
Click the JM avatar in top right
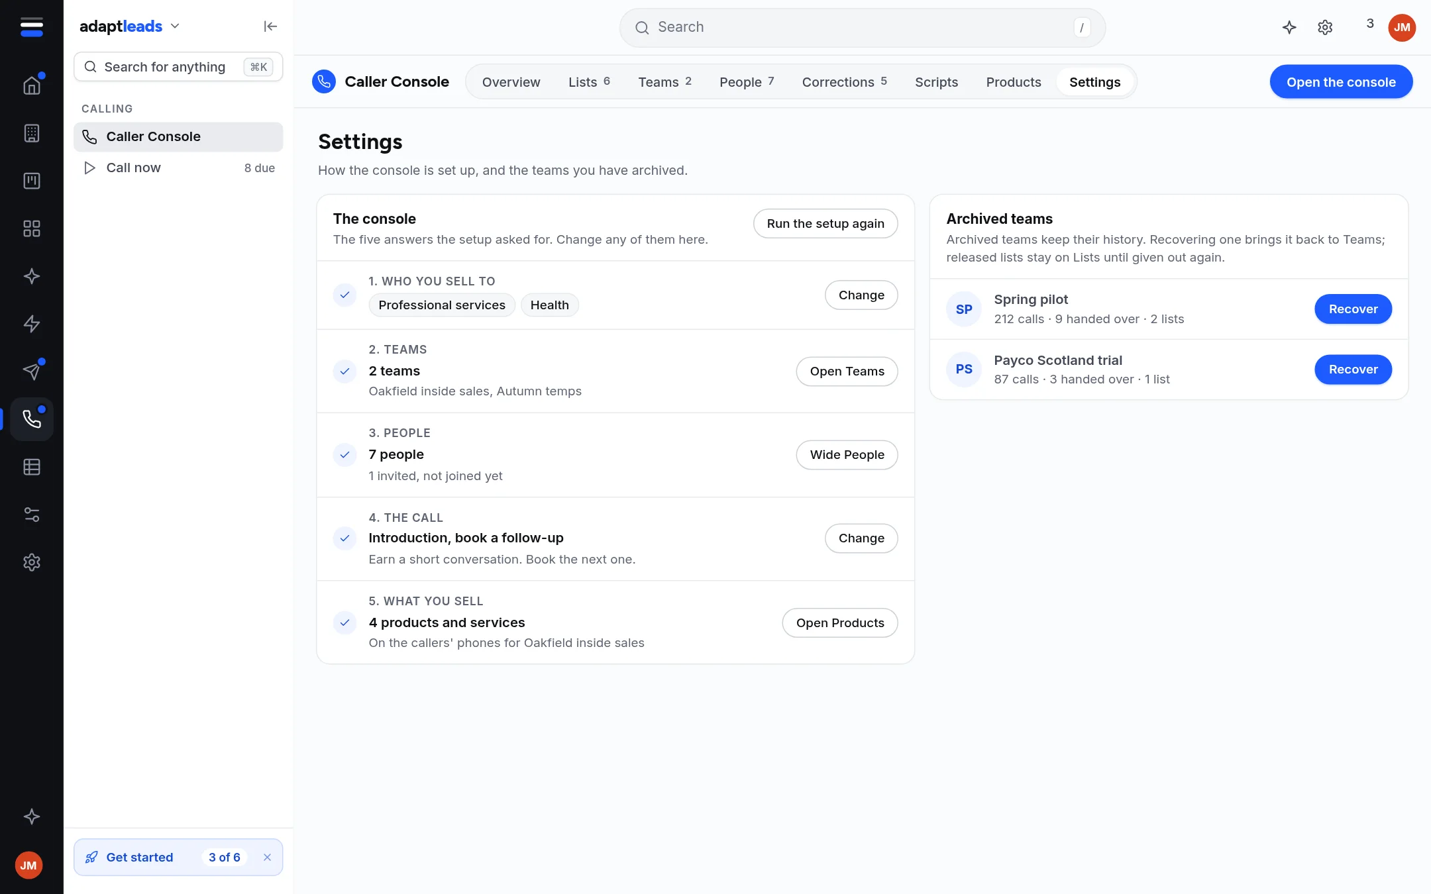1402,27
